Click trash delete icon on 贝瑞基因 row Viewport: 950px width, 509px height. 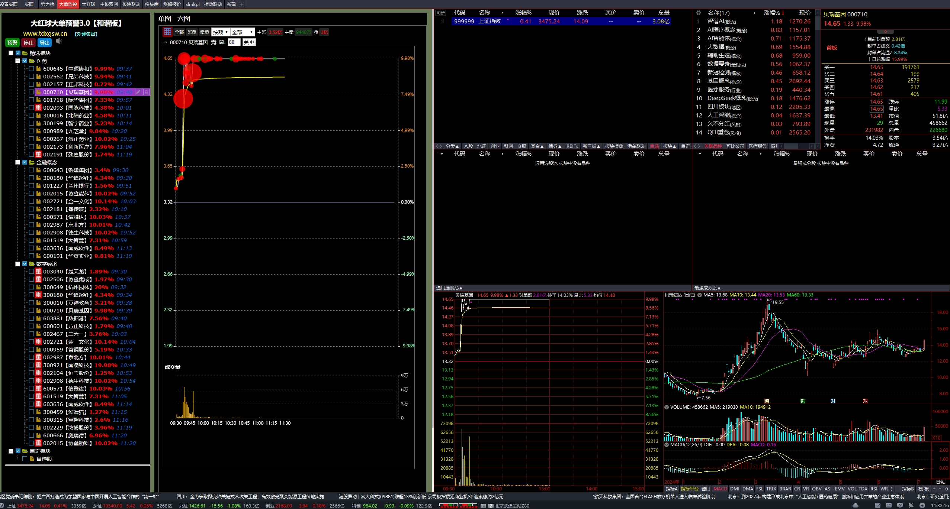(x=146, y=92)
